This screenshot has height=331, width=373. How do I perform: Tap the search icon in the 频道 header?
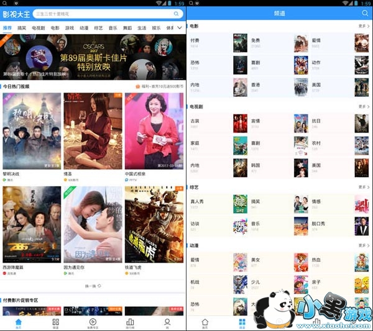[x=365, y=13]
